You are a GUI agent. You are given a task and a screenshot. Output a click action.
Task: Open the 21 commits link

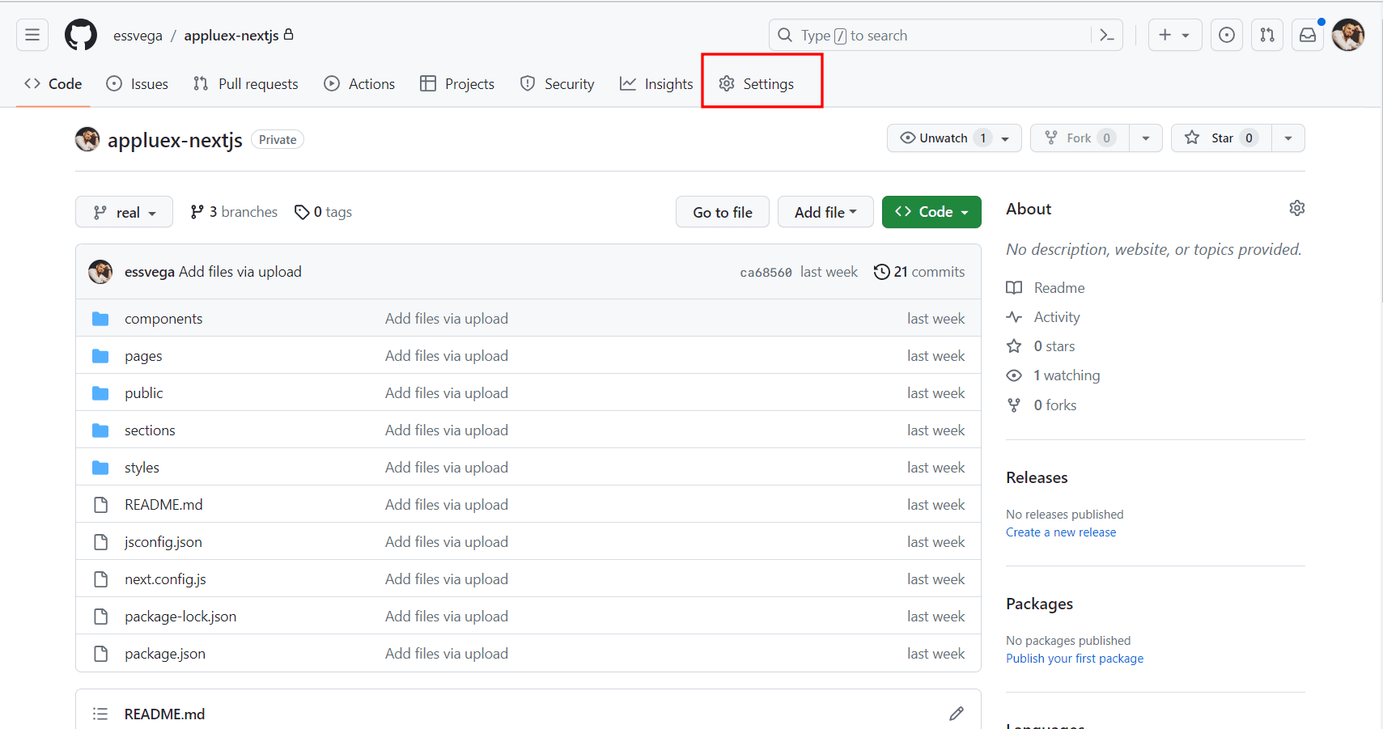pos(919,272)
